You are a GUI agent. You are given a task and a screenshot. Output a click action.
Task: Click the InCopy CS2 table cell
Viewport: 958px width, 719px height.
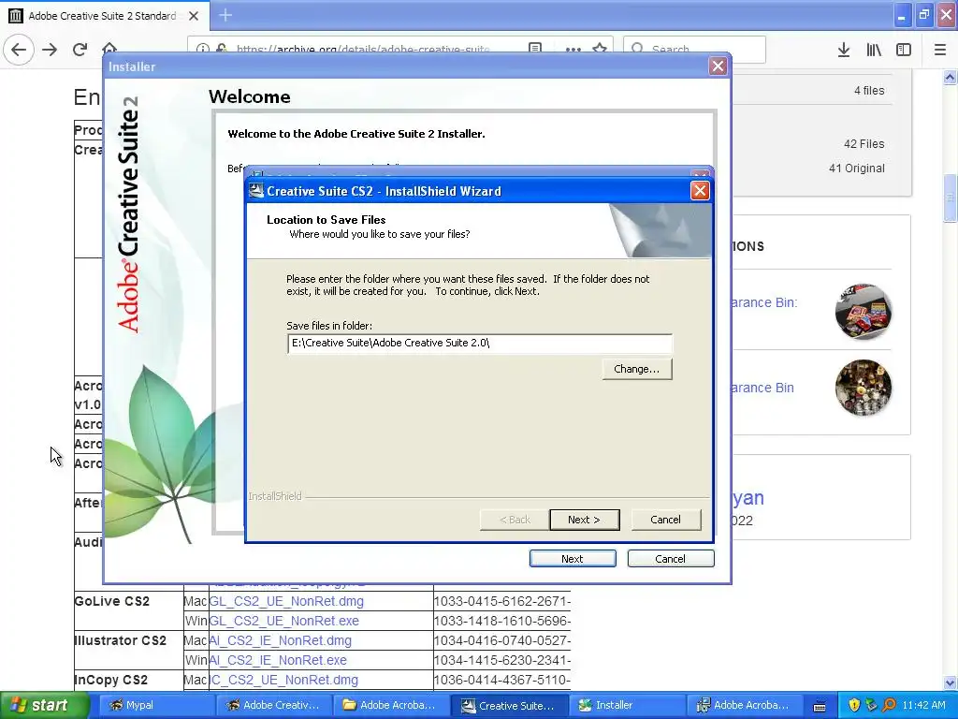[129, 680]
